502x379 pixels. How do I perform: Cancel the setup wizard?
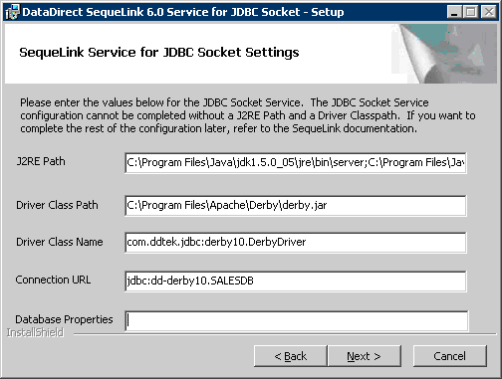(450, 356)
